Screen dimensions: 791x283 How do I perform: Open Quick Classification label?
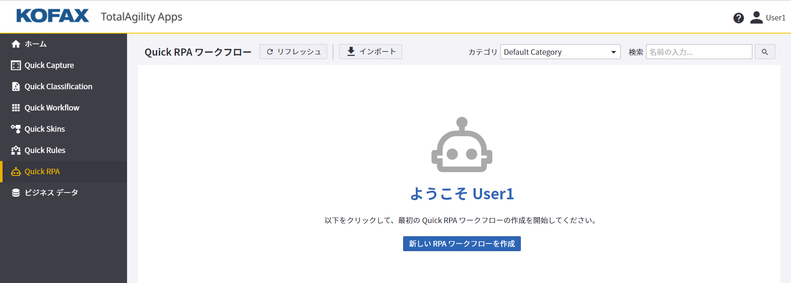[59, 86]
